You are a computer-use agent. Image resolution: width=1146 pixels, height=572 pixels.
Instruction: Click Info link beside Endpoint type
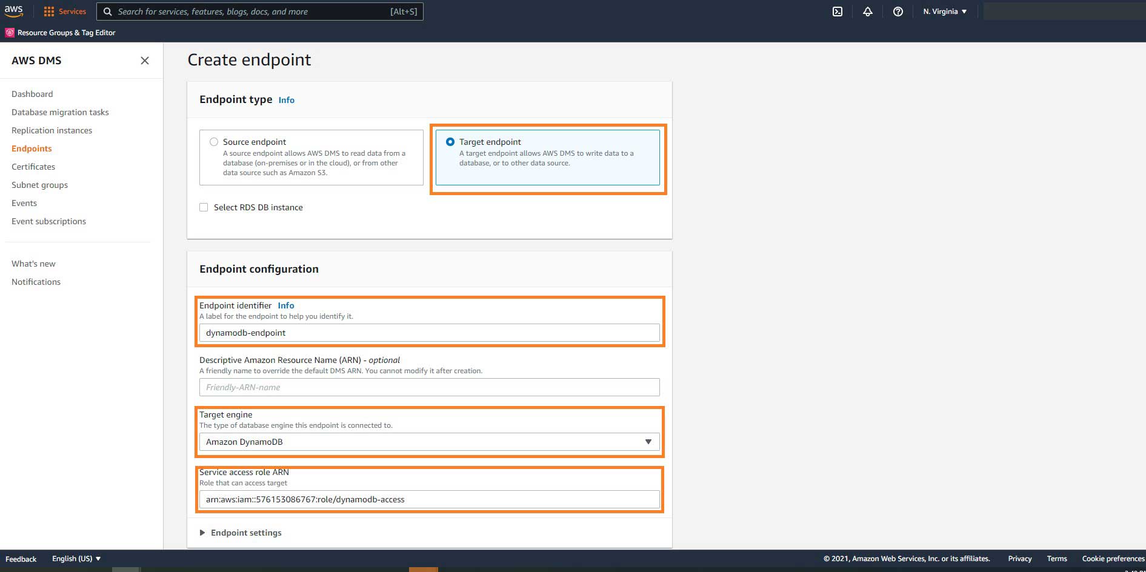(x=286, y=100)
